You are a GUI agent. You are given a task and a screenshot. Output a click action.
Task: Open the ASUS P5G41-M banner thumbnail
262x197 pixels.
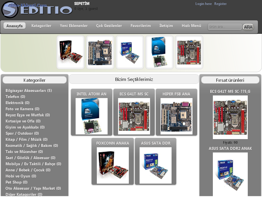point(130,52)
